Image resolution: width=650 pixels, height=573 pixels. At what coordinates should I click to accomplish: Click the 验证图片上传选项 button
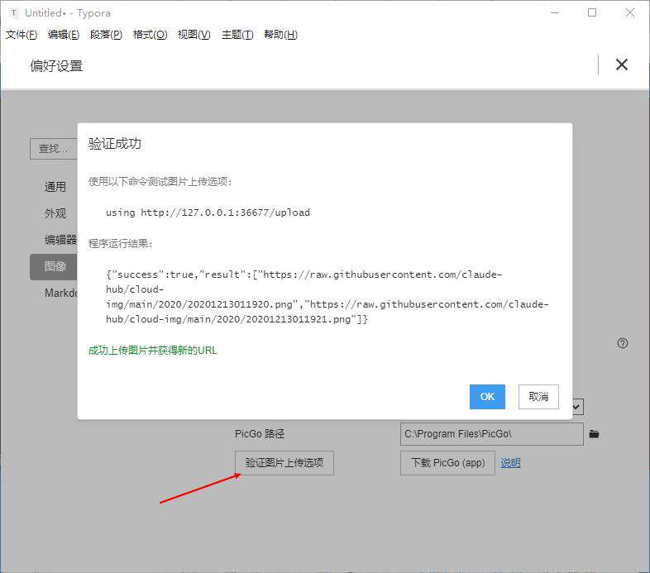tap(284, 463)
